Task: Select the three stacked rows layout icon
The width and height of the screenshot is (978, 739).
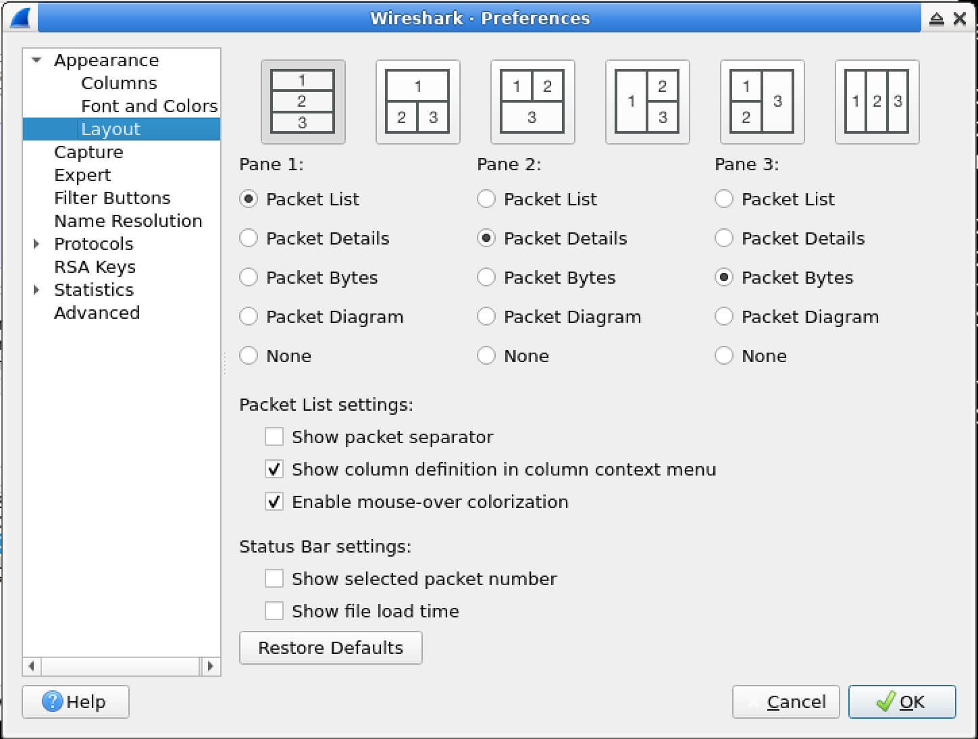Action: (303, 102)
